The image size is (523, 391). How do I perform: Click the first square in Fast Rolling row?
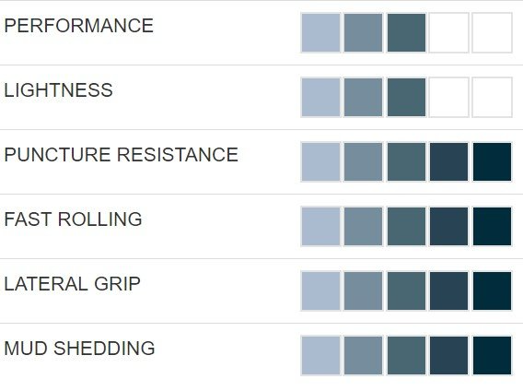[320, 226]
